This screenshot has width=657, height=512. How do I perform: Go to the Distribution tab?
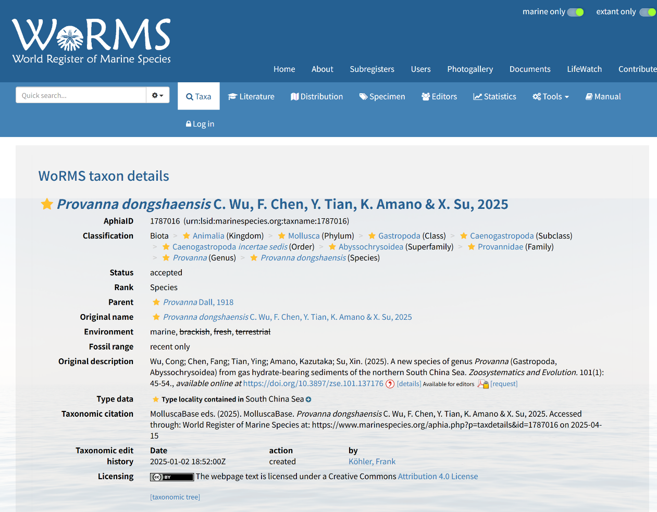coord(317,96)
